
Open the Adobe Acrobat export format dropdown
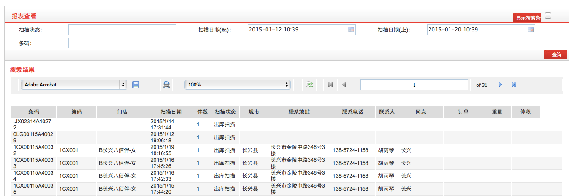(74, 85)
